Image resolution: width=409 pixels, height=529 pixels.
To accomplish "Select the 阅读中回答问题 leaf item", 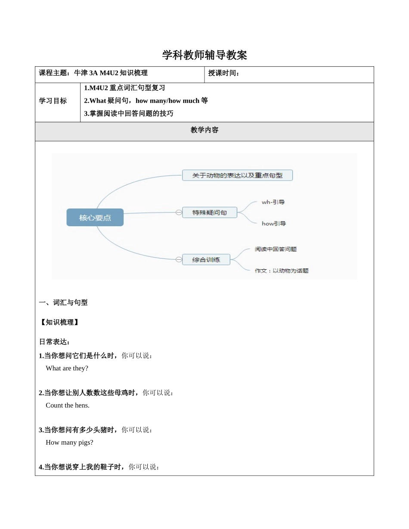I will 276,249.
